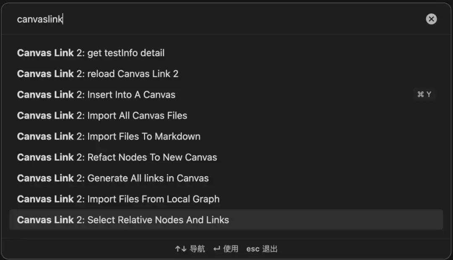Click the palette footer bar
The width and height of the screenshot is (453, 260).
(226, 248)
